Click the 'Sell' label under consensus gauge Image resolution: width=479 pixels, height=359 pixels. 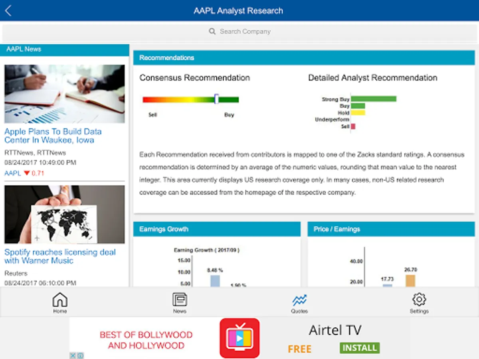tap(152, 115)
